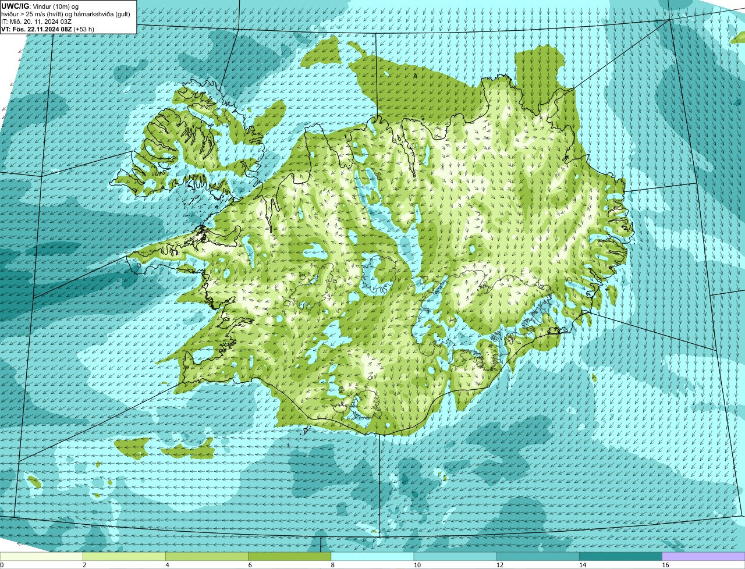The image size is (745, 569).
Task: Click the '16' label on the color scale
Action: 664,565
